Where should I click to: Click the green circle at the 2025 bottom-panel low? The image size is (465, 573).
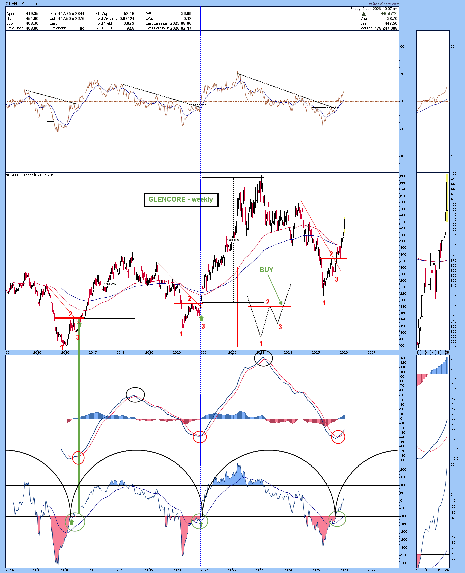click(x=337, y=519)
